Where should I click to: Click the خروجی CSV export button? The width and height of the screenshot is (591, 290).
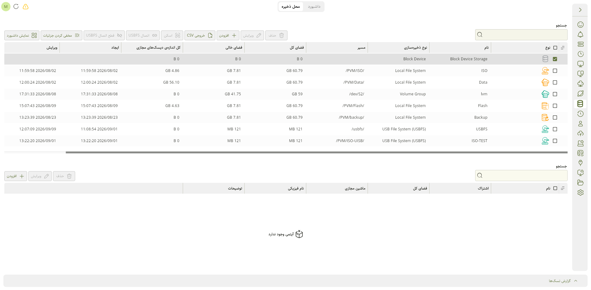pyautogui.click(x=200, y=35)
